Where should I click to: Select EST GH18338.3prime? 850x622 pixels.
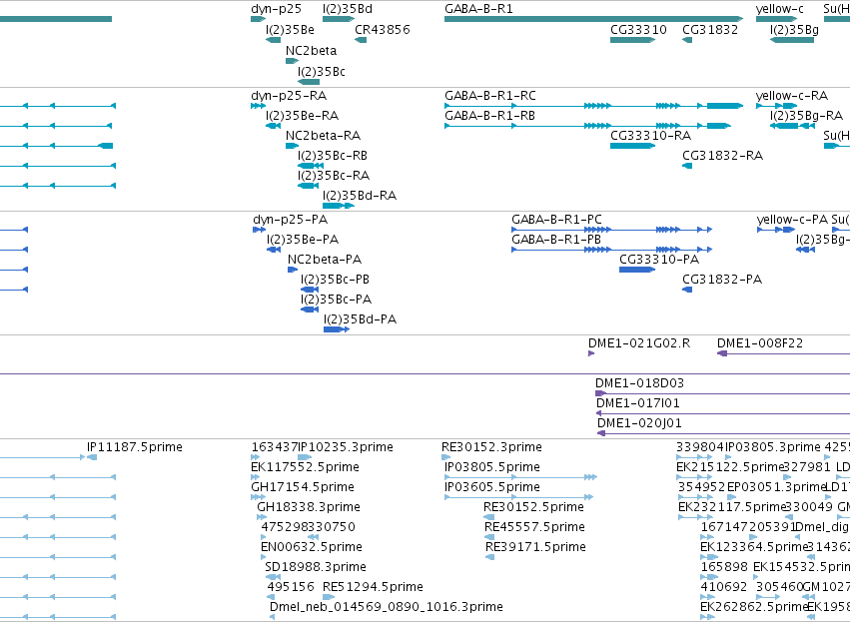click(309, 507)
